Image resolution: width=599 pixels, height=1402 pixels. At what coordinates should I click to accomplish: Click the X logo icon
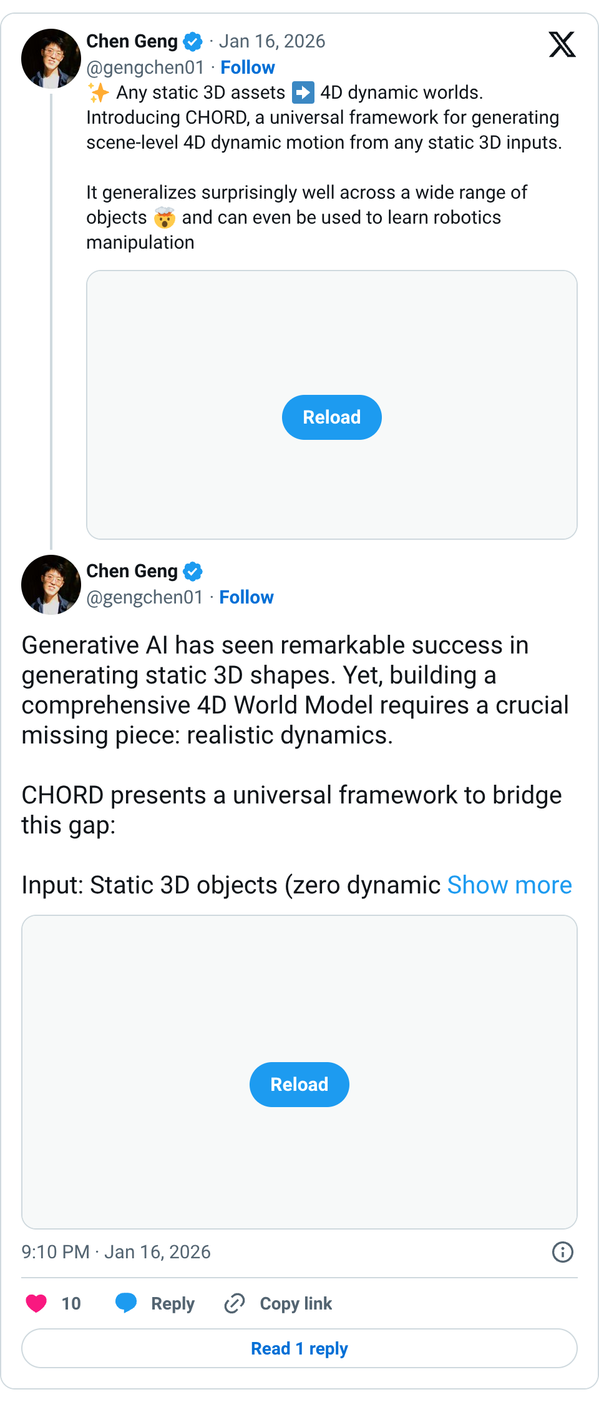pyautogui.click(x=562, y=44)
